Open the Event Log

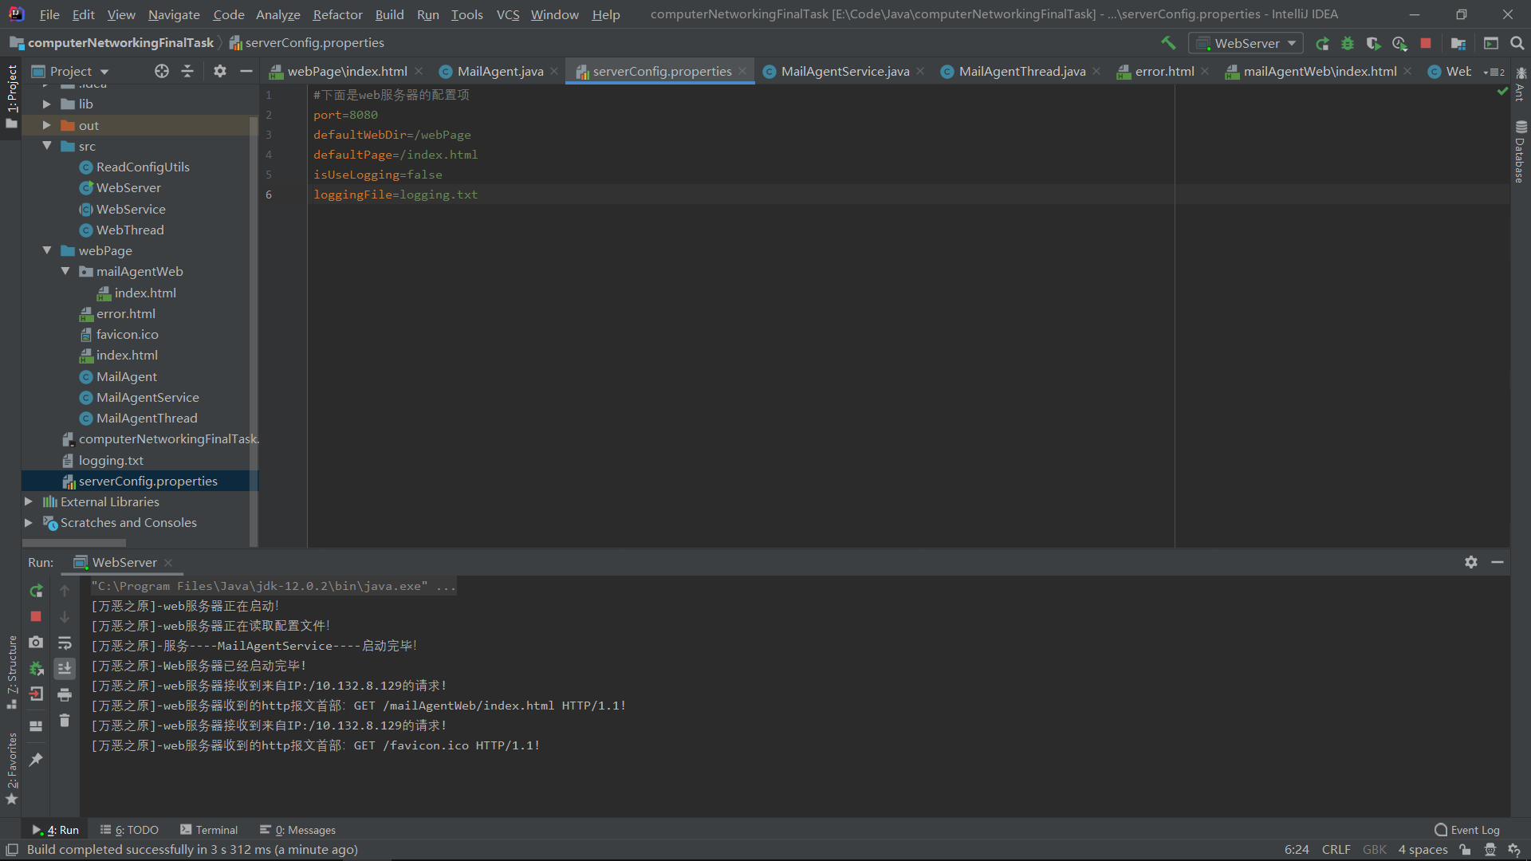click(1467, 830)
